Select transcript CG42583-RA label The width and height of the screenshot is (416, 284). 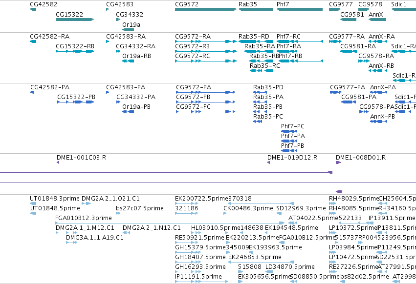pos(126,37)
